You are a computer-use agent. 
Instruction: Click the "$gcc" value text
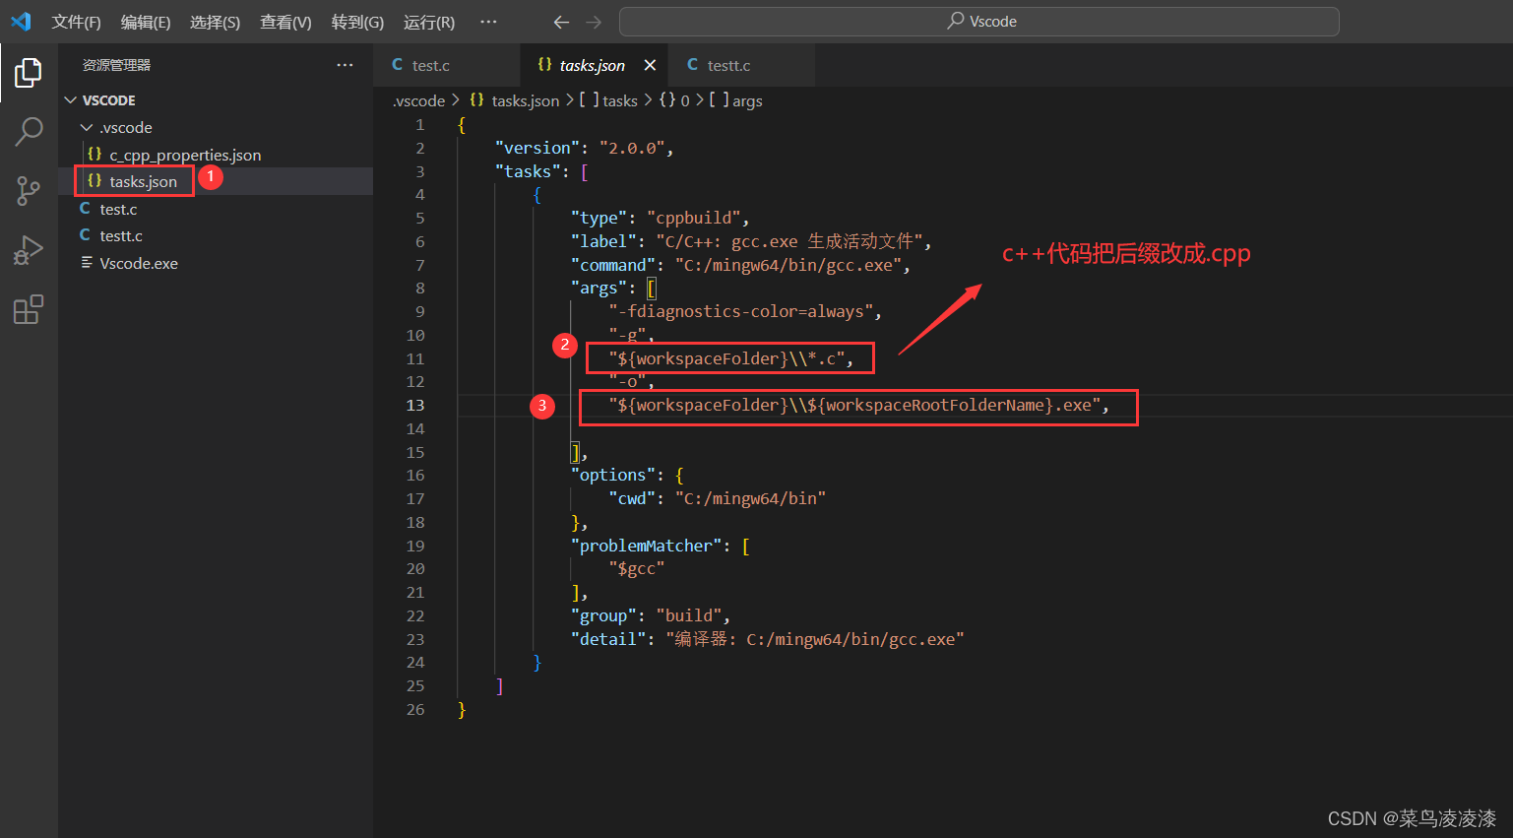(637, 568)
